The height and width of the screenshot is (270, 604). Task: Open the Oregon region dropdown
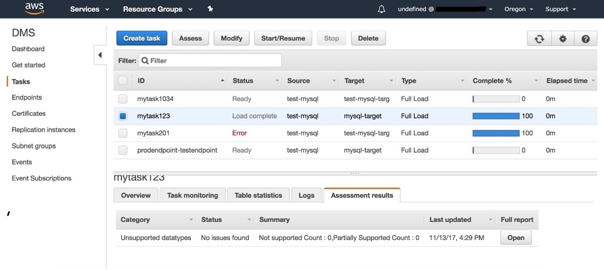(518, 9)
